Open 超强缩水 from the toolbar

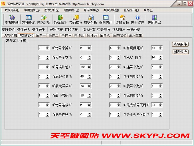tap(60, 19)
